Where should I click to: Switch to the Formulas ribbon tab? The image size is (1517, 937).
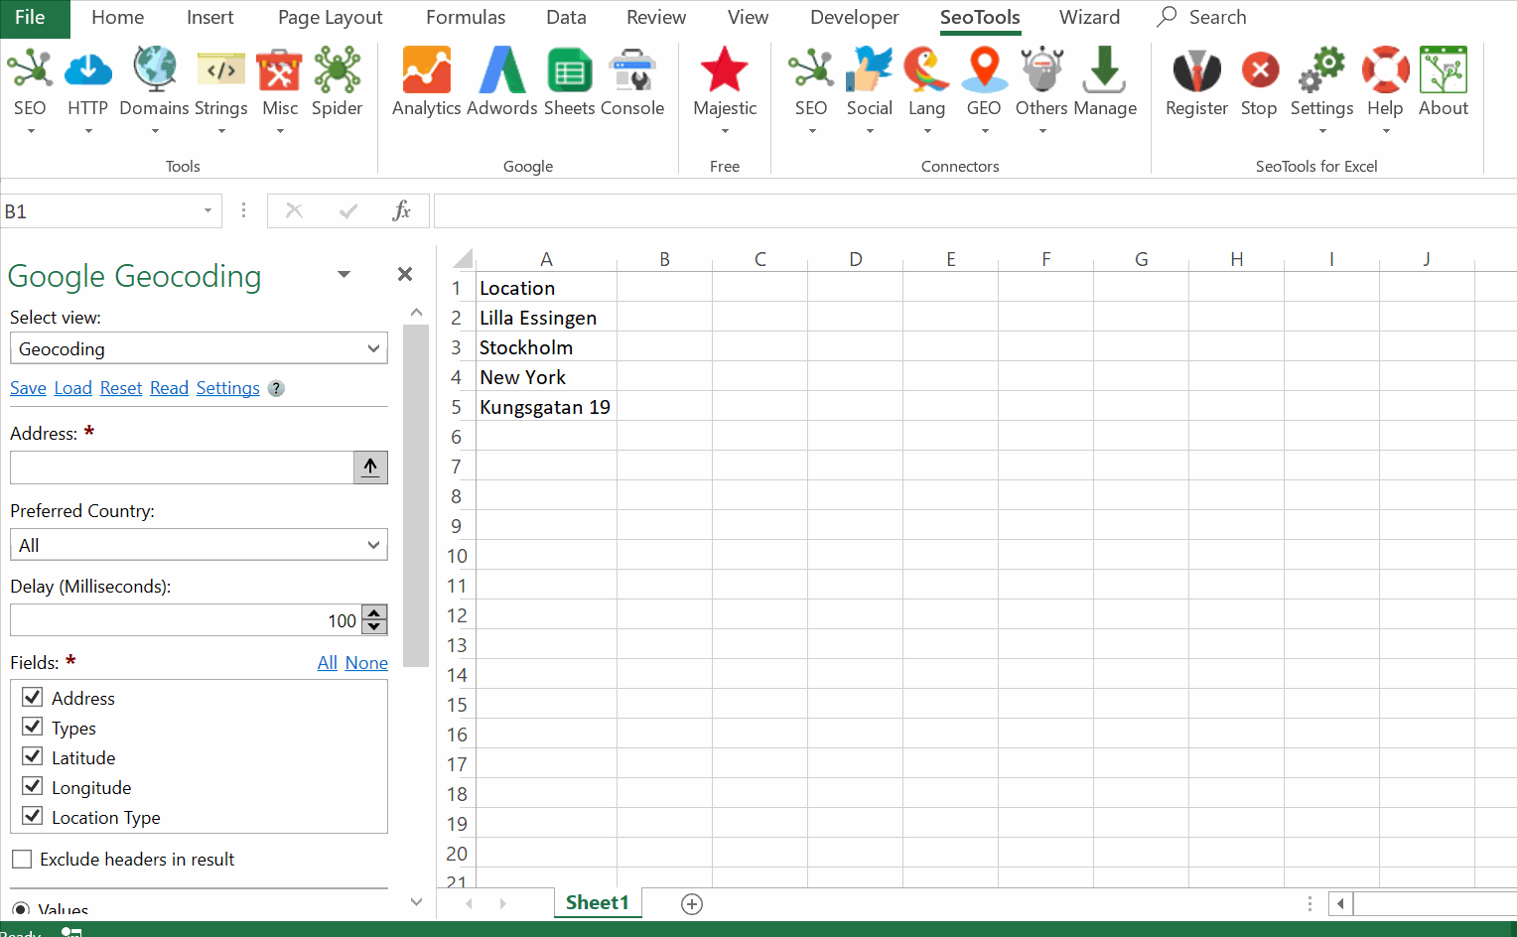point(466,17)
